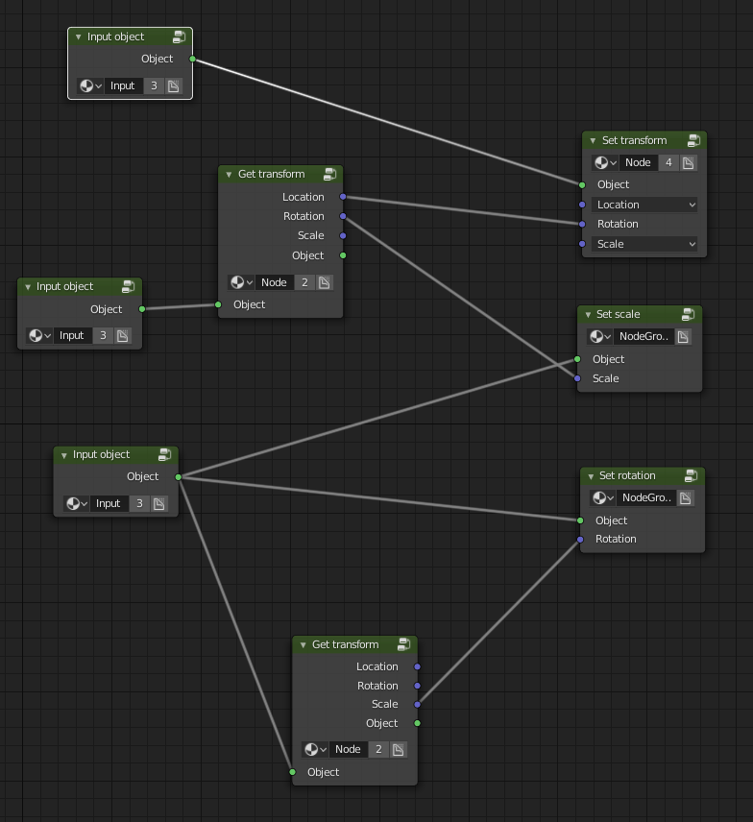The width and height of the screenshot is (753, 822).
Task: Click user count 3 of Input object feeding upper Get transform
Action: click(x=103, y=335)
